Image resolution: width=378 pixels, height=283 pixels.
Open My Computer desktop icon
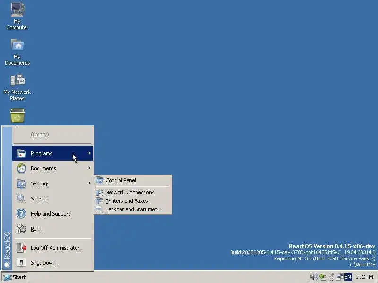(x=17, y=17)
